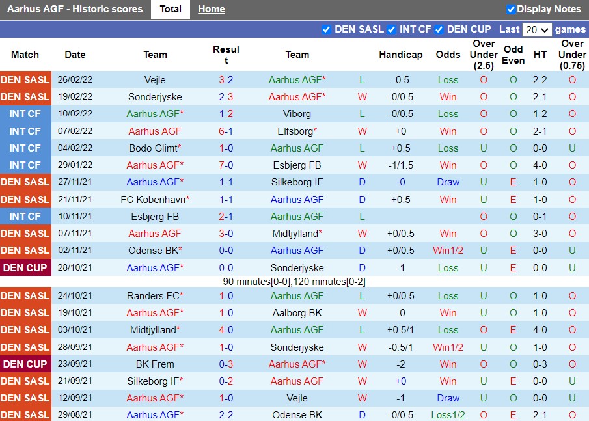This screenshot has height=421, width=589.
Task: Click the INT CF label for 04/02/22
Action: (x=25, y=148)
